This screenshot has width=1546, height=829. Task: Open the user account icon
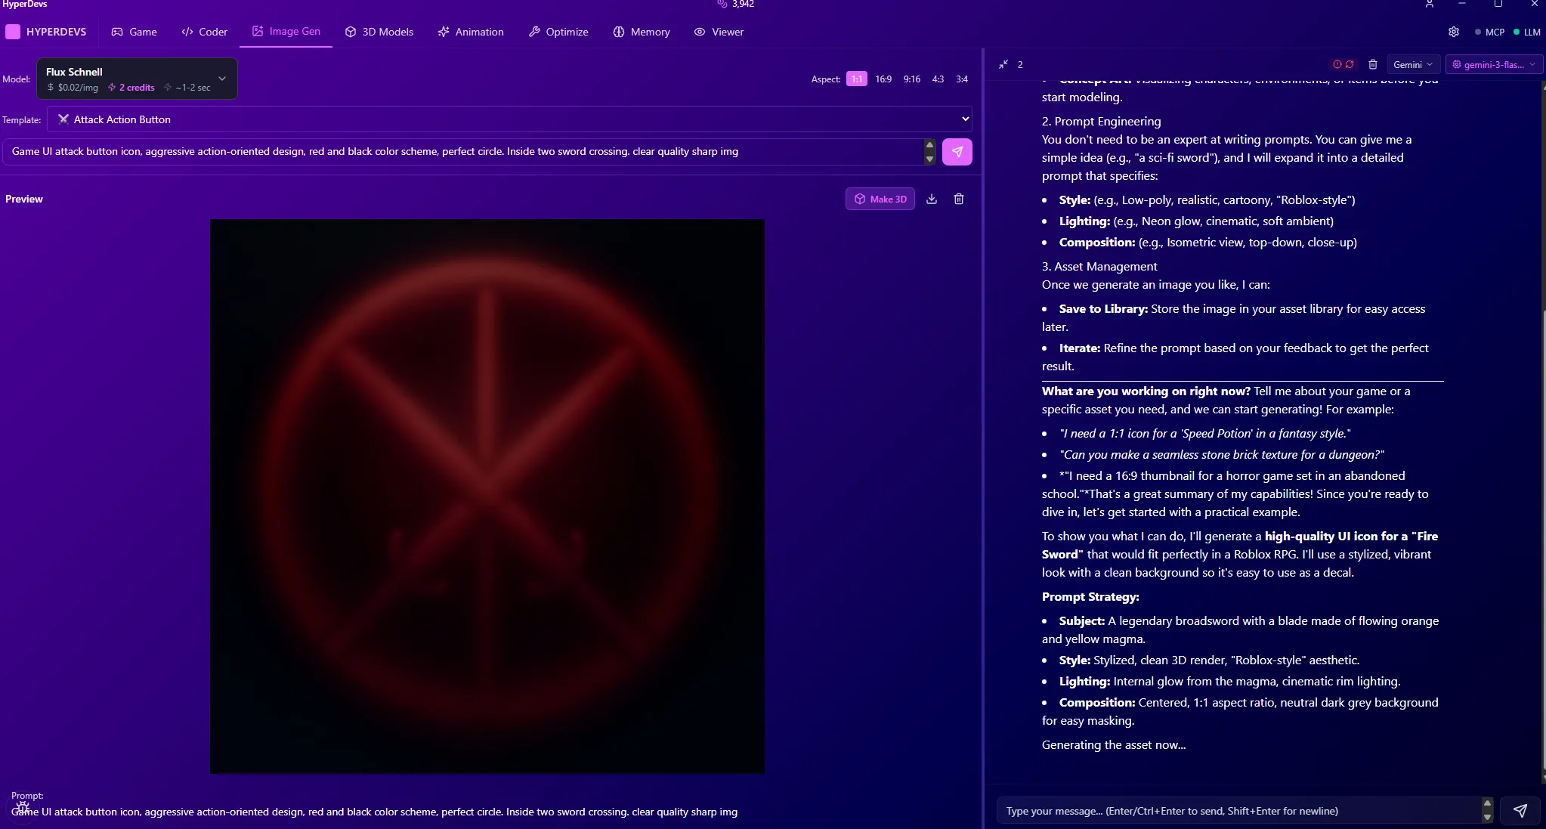tap(1429, 4)
